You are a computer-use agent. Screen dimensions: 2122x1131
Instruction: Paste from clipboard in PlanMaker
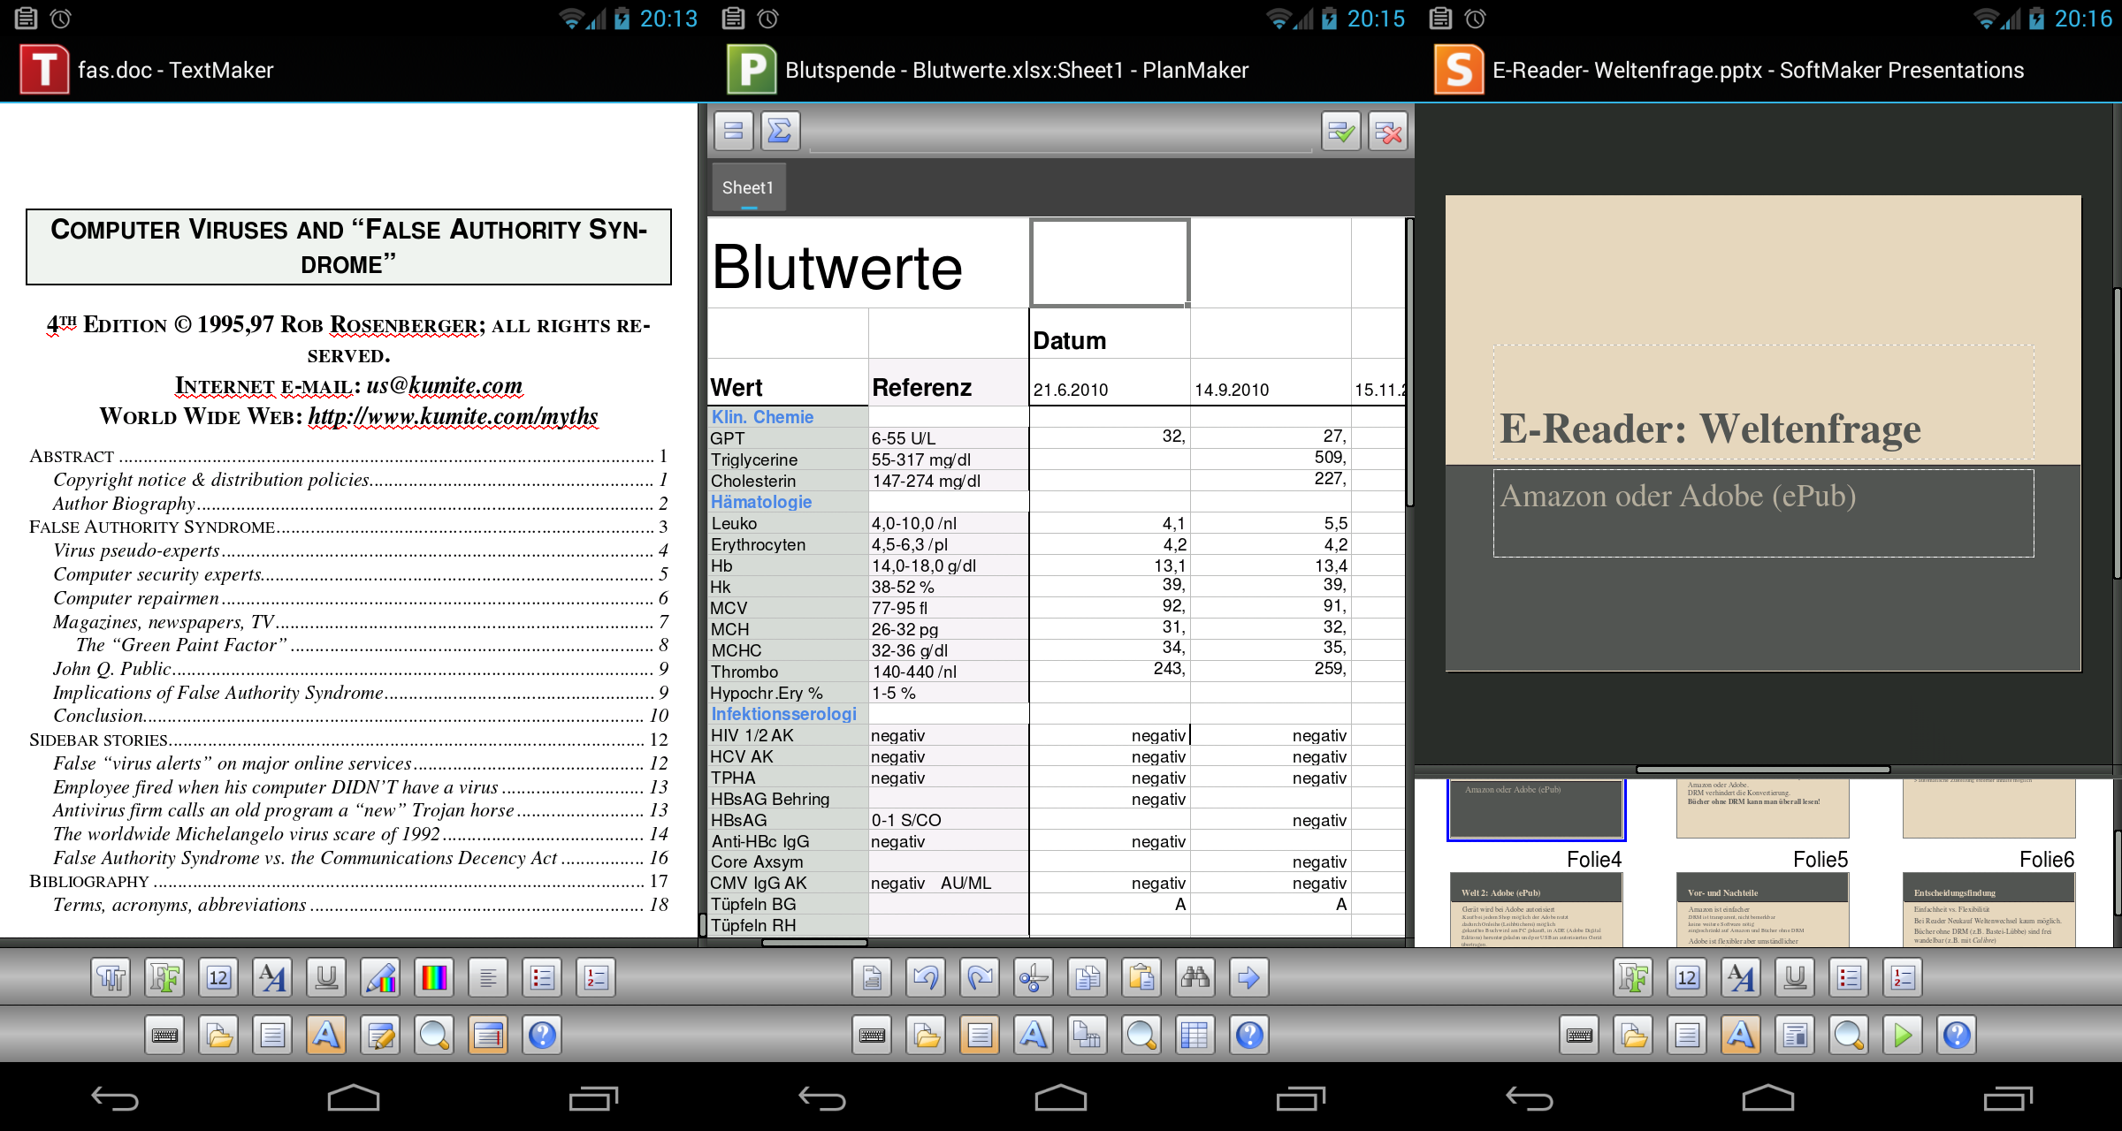(x=1141, y=977)
